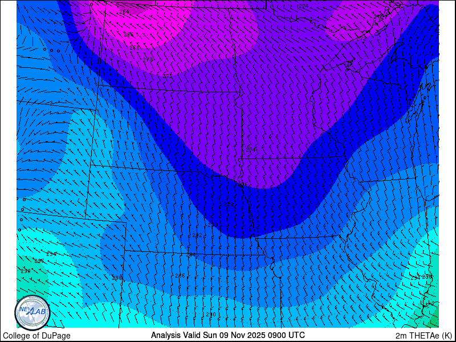Screen dimensions: 456x342
Task: Click the "290" contour label
Action: [x=211, y=315]
